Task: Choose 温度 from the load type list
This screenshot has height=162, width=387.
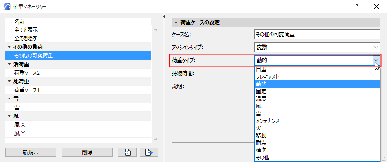Action: pos(317,99)
